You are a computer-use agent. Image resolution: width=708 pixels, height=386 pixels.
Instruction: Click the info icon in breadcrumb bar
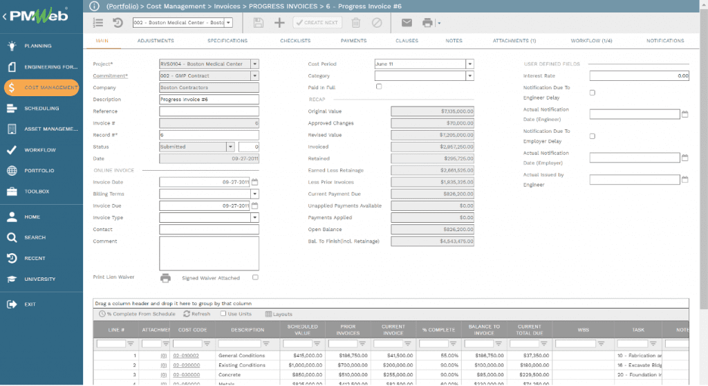pos(94,6)
